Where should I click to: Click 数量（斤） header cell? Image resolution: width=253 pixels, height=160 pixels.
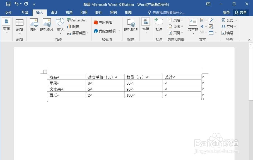click(x=143, y=77)
